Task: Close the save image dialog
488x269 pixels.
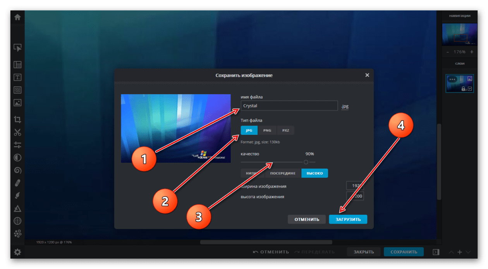Action: (x=367, y=75)
